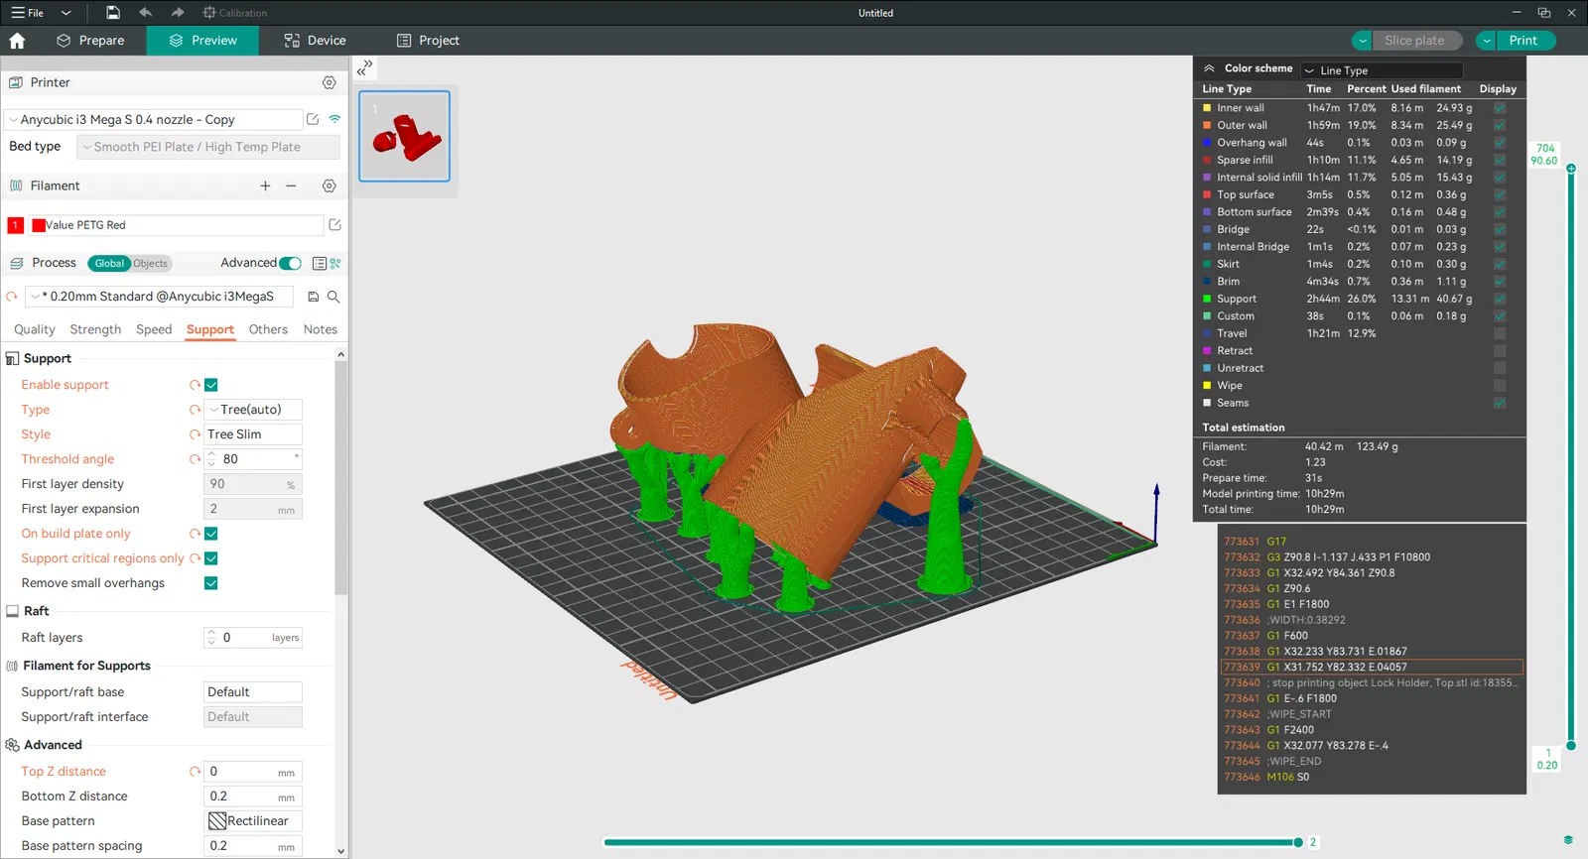1588x859 pixels.
Task: Click the search icon beside process preset
Action: (333, 297)
